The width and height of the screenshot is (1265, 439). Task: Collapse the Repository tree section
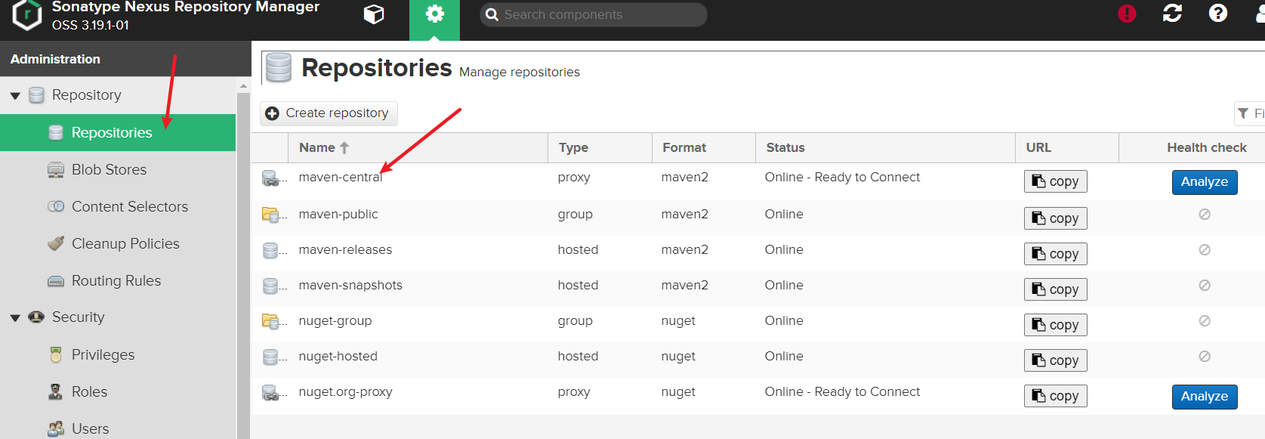tap(15, 96)
